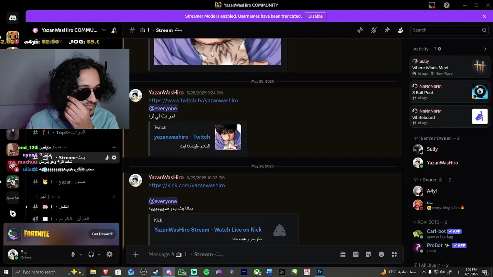The height and width of the screenshot is (277, 493).
Task: Hide the member list icon
Action: click(x=401, y=30)
